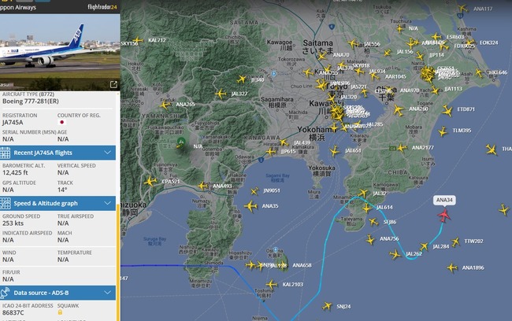Screen dimensions: 512x321
Task: Select the ANA2177 aircraft icon
Action: pyautogui.click(x=402, y=148)
